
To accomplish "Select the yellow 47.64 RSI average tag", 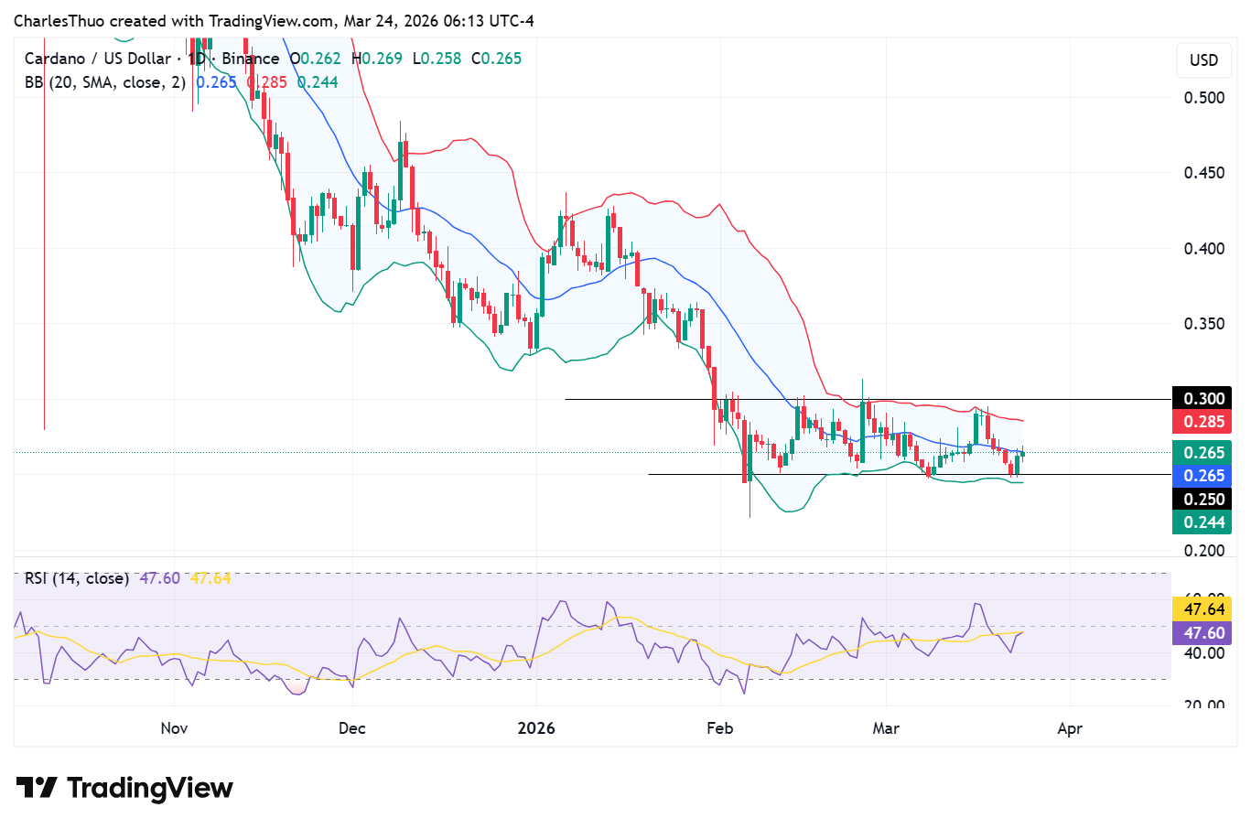I will (1203, 609).
